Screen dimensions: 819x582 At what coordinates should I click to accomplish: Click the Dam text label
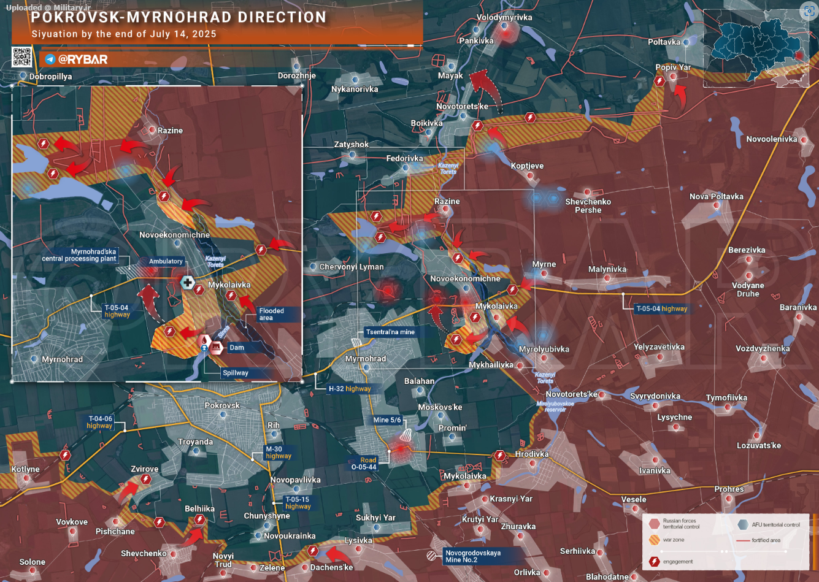coord(236,348)
